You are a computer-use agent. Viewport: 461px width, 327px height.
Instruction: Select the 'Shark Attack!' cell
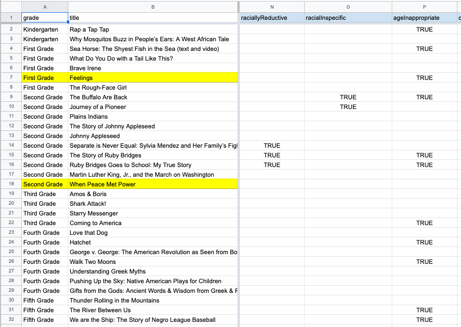153,204
